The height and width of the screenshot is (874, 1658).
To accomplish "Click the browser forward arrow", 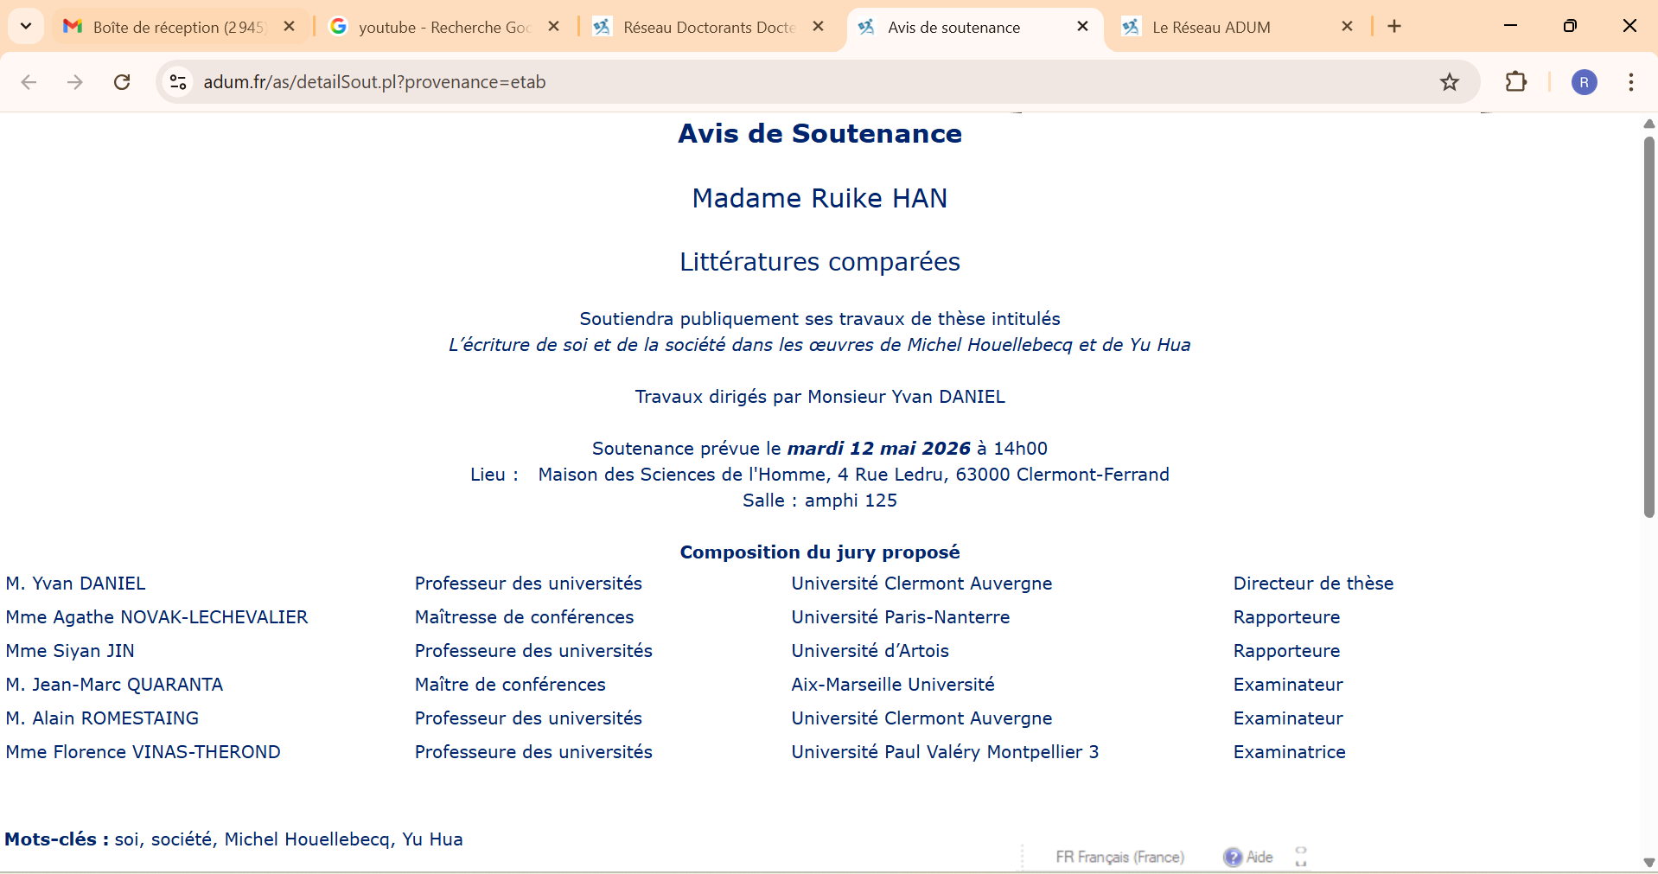I will tap(75, 82).
